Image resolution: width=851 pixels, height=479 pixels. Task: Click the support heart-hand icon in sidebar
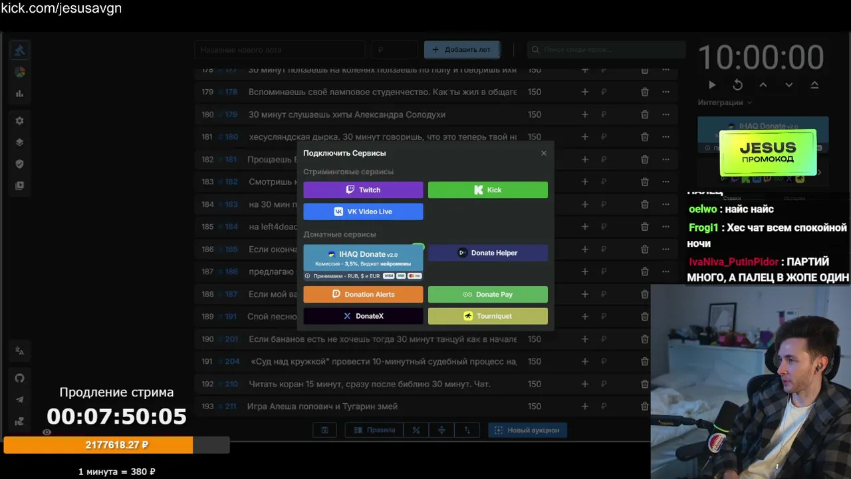(x=19, y=421)
